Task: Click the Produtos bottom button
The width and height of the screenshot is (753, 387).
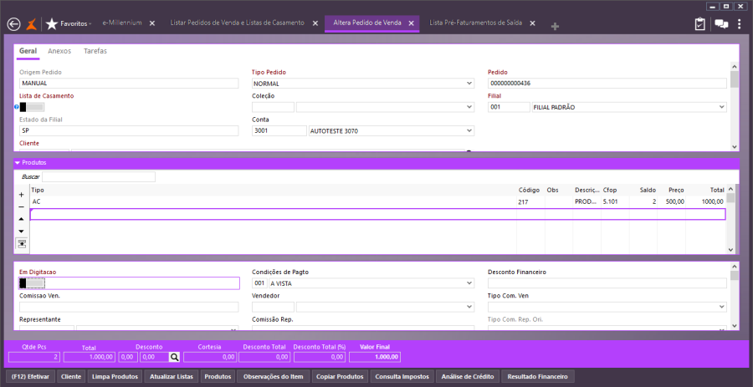Action: tap(218, 376)
